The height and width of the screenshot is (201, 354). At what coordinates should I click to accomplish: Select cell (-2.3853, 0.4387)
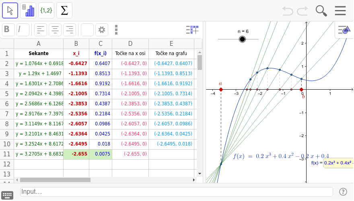tap(171, 104)
